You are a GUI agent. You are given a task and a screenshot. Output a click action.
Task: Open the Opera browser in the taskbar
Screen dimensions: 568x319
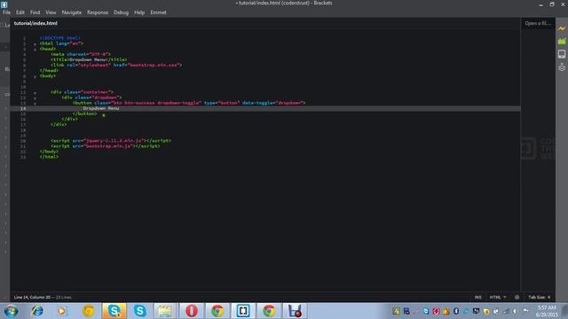[192, 311]
